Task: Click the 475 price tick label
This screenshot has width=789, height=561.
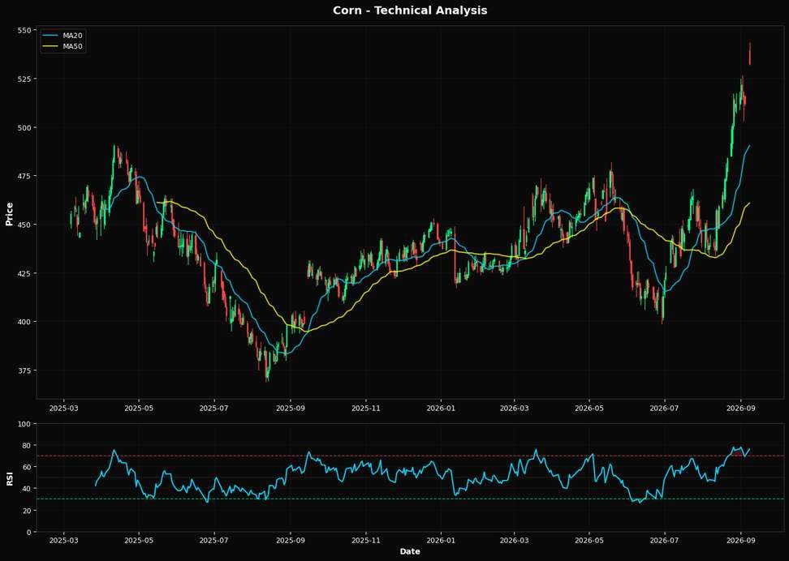Action: pos(24,176)
